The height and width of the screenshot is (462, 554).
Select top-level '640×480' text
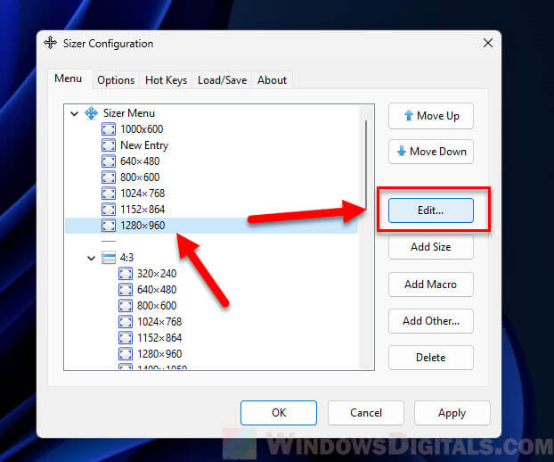(140, 161)
